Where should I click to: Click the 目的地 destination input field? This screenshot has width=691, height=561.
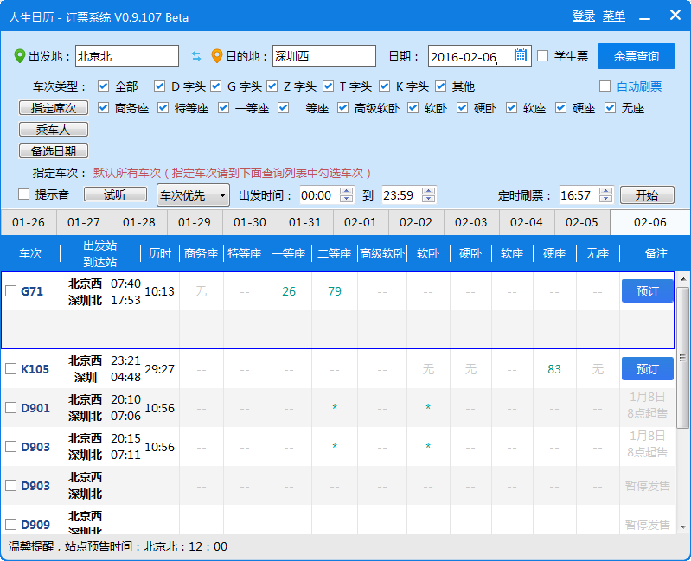tap(323, 56)
